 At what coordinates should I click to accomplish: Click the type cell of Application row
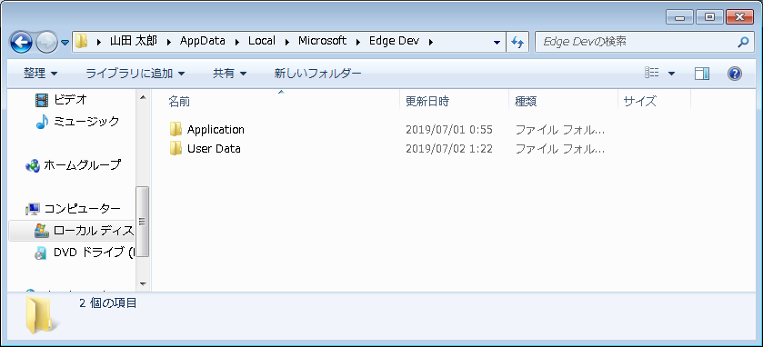coord(559,130)
